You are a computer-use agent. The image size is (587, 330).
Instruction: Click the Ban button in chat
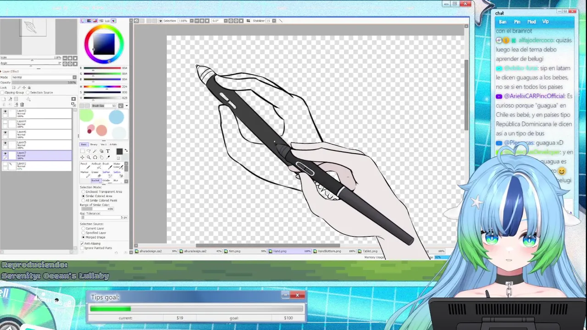tap(503, 22)
